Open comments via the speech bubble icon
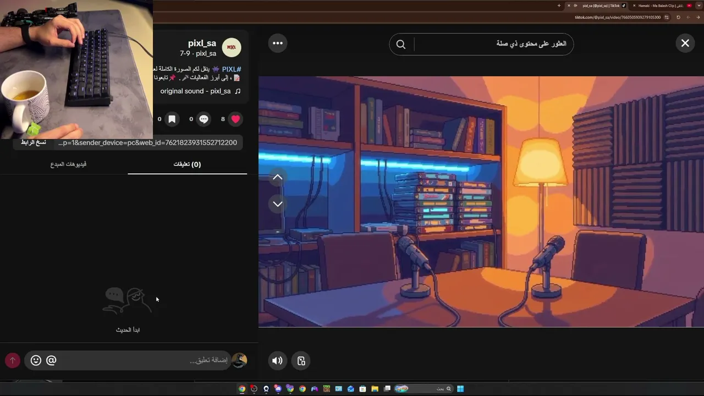The image size is (704, 396). pos(204,119)
